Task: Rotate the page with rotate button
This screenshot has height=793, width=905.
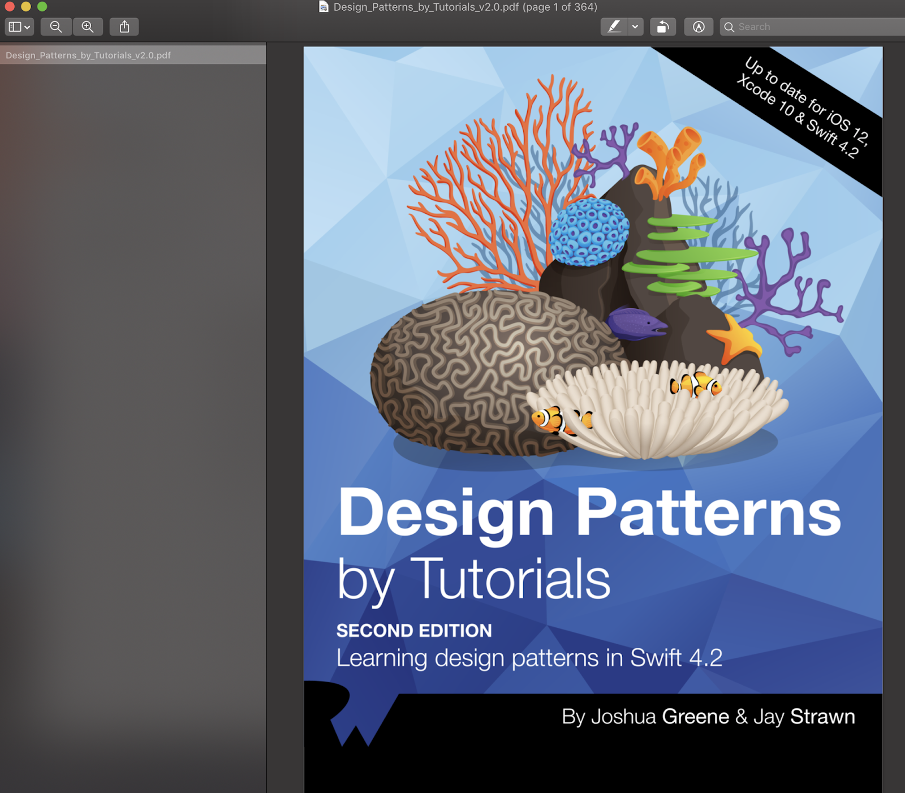Action: pos(663,27)
